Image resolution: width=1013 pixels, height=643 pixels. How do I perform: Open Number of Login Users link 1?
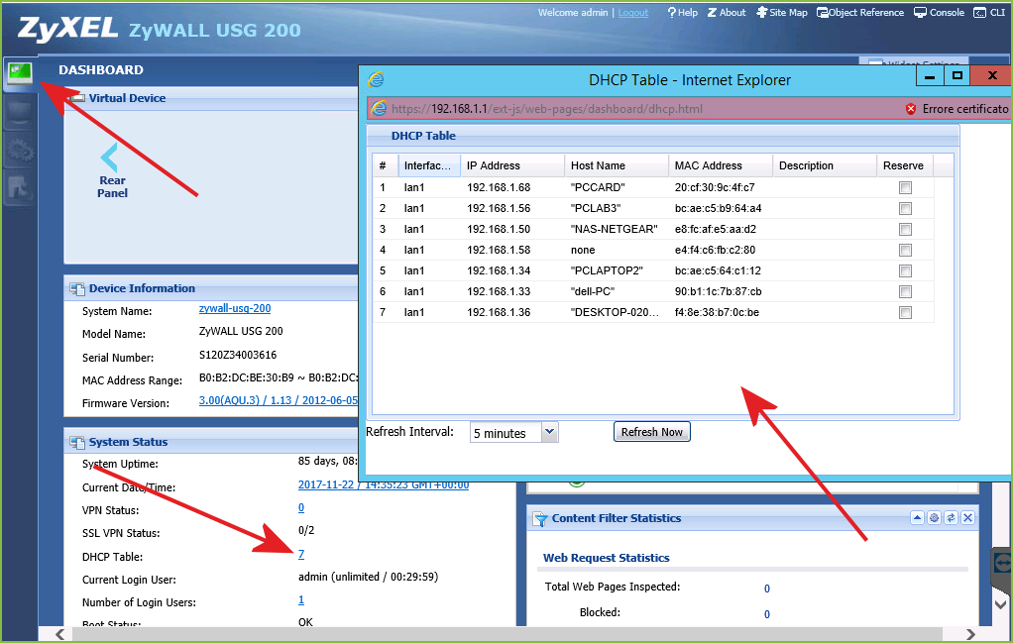[x=301, y=599]
